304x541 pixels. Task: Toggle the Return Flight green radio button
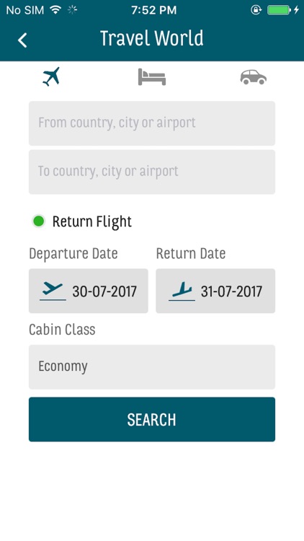[39, 221]
